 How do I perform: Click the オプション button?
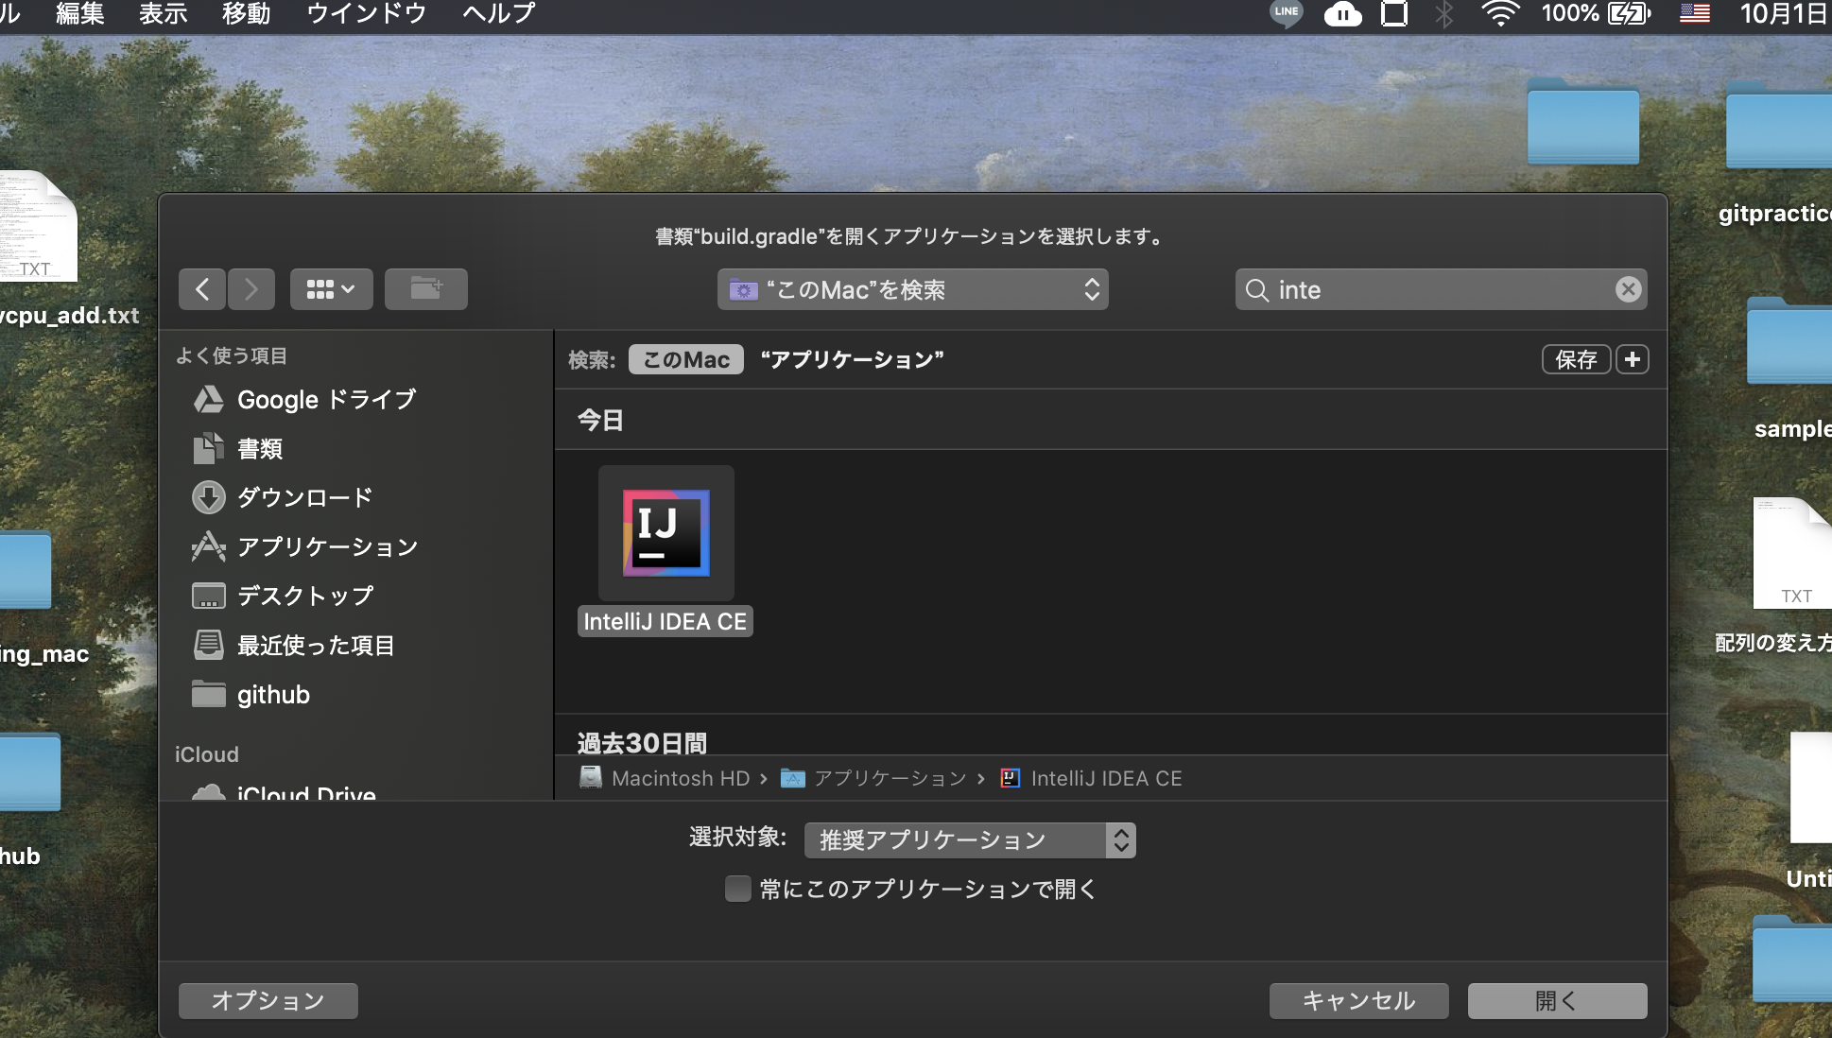tap(268, 1000)
